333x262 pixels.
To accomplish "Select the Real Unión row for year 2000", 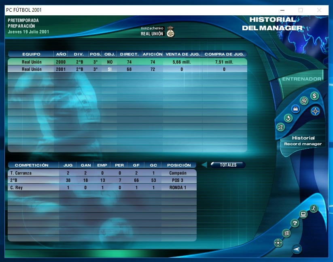I will coord(127,62).
